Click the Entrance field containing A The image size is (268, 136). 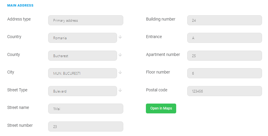coord(225,38)
